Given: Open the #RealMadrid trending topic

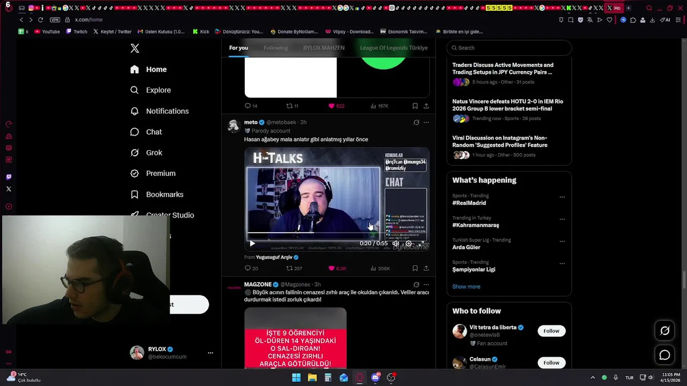Looking at the screenshot, I should (469, 203).
